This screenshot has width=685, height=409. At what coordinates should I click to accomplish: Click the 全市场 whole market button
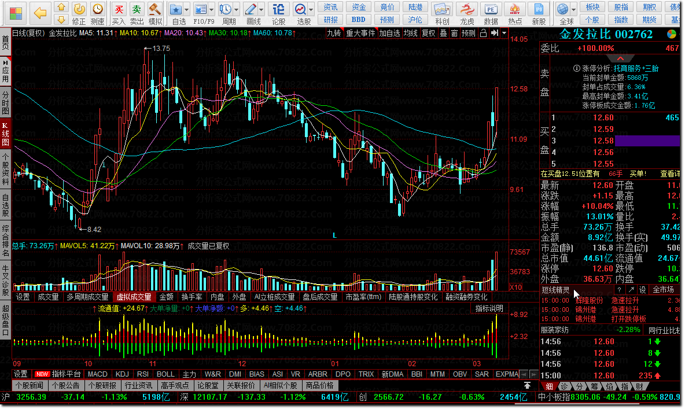(x=663, y=290)
